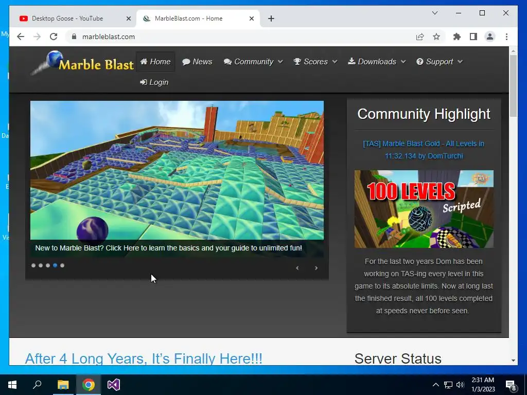Screen dimensions: 527x395
Task: Open the TAS Marble Blast Gold link
Action: [424, 150]
